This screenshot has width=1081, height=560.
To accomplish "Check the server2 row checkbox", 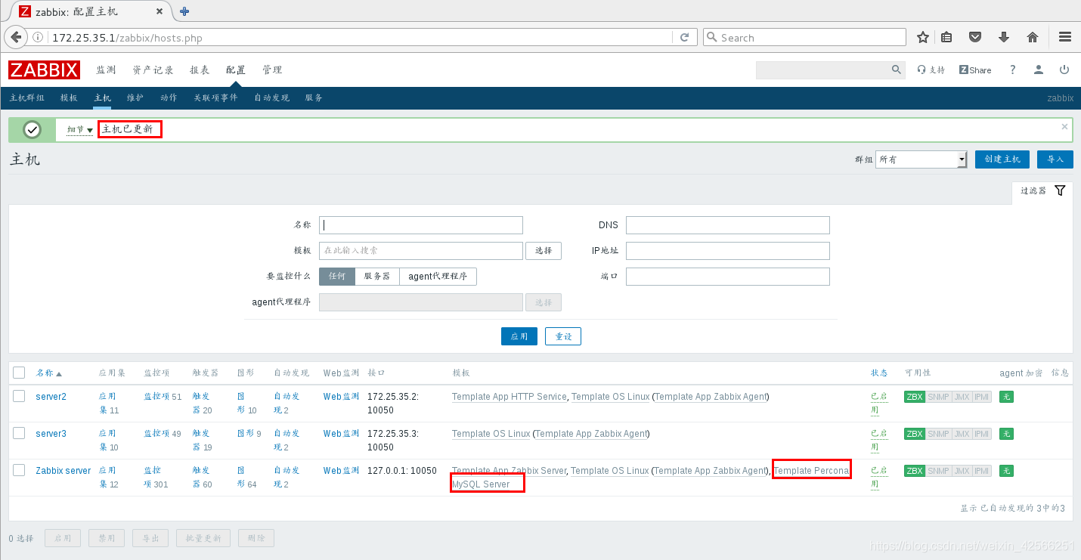I will pos(19,396).
